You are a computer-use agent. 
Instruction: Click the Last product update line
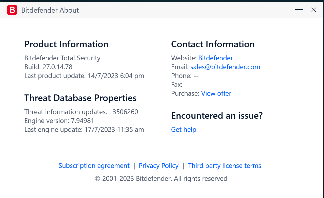[84, 76]
